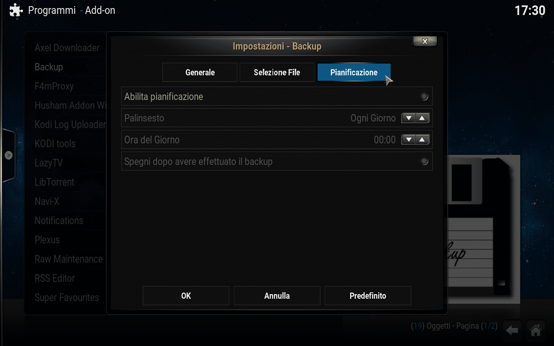Click the 00:00 time value
The image size is (554, 346).
click(x=385, y=140)
